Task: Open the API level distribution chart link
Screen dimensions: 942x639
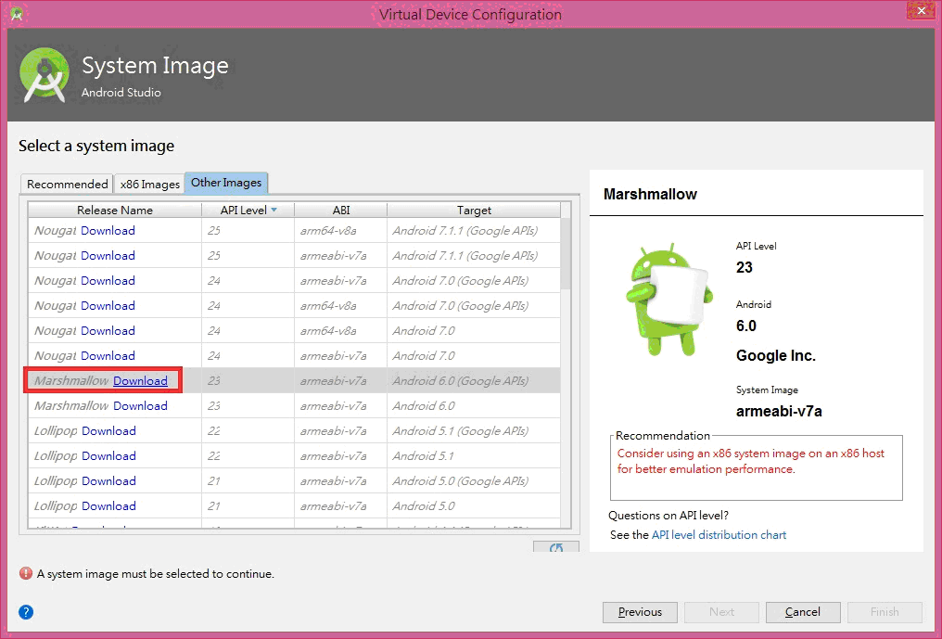Action: pos(719,534)
